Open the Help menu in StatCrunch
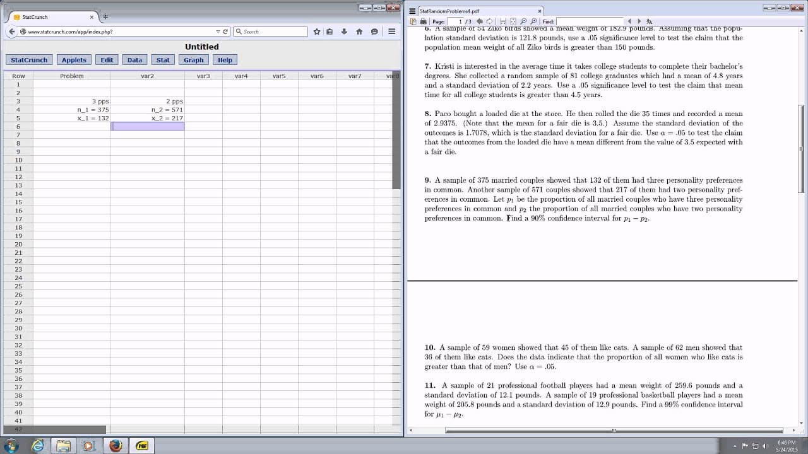Screen dimensions: 808x454 point(225,60)
